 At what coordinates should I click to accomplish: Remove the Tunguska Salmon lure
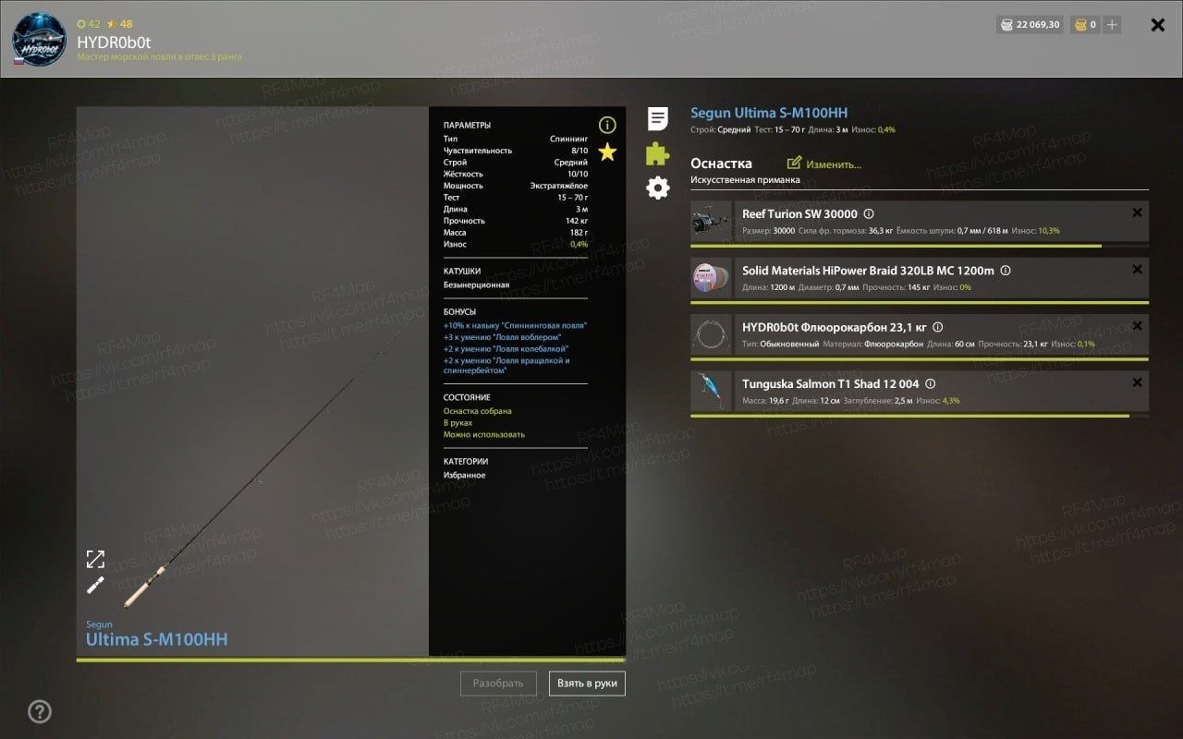[1138, 382]
